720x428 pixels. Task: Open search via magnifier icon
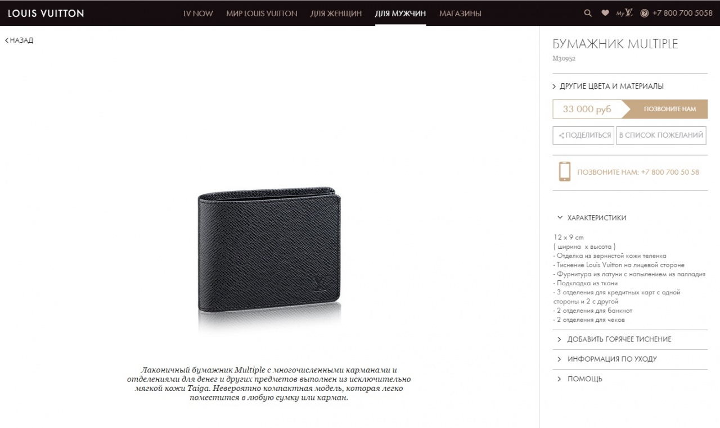588,13
